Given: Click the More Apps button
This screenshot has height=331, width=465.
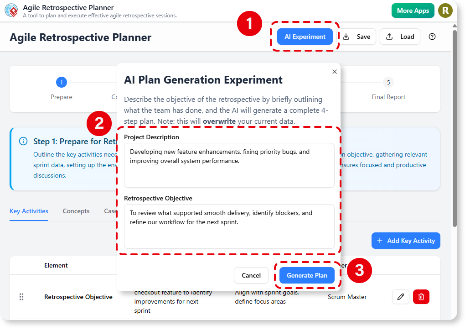Looking at the screenshot, I should (x=413, y=10).
